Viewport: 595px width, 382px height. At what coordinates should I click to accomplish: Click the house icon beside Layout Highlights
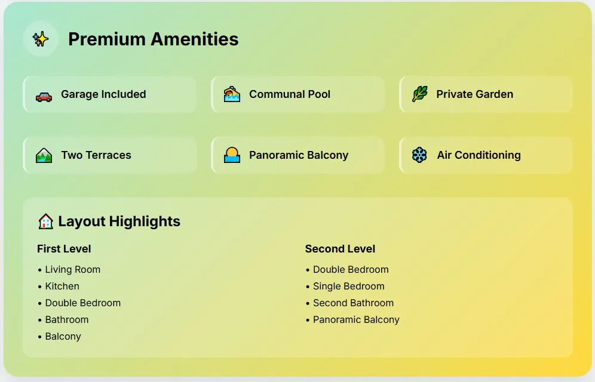[46, 221]
